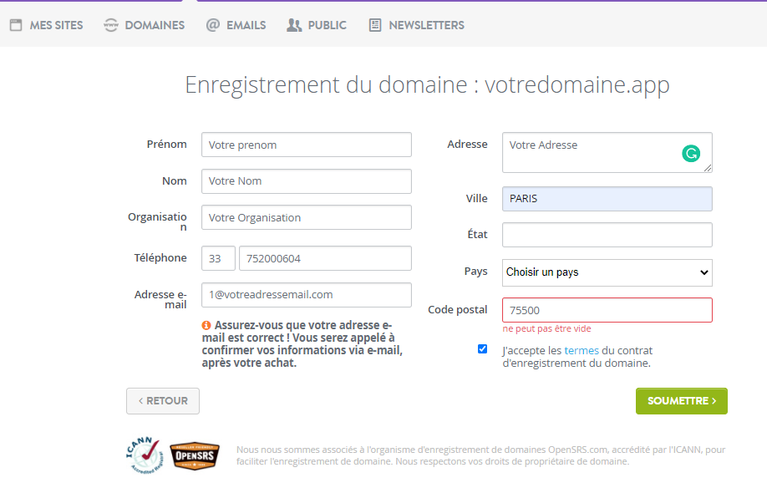Image resolution: width=767 pixels, height=493 pixels.
Task: Focus the Prénom input field
Action: click(306, 145)
